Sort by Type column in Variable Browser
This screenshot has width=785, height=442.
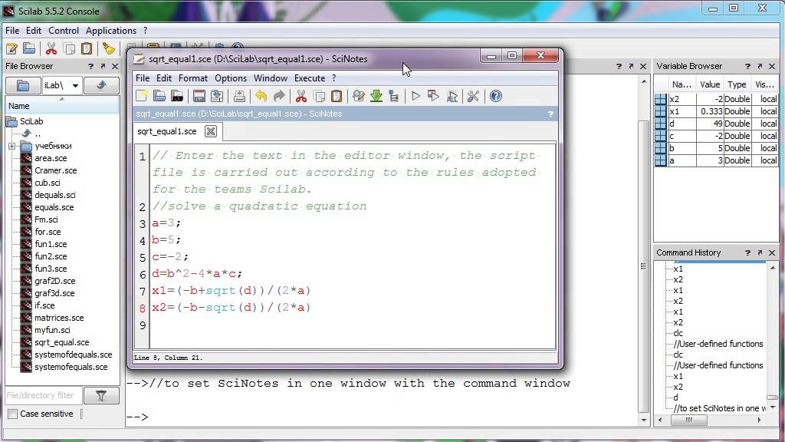(x=737, y=84)
